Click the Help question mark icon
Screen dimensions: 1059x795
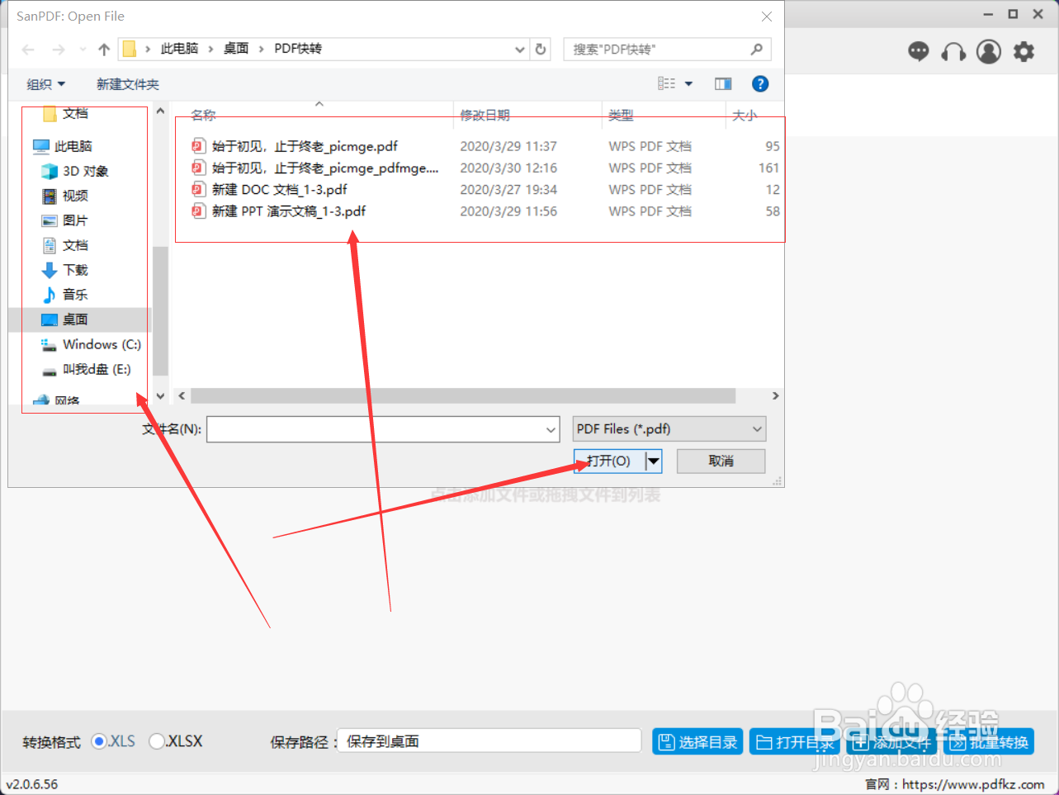tap(759, 83)
